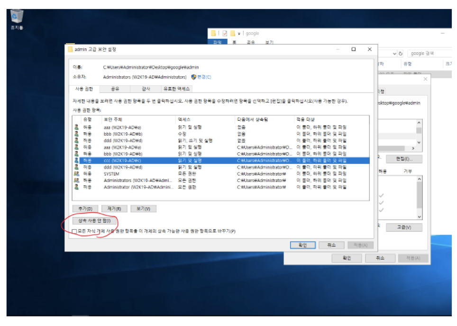Open the Recycle Bin desktop icon

click(x=17, y=19)
